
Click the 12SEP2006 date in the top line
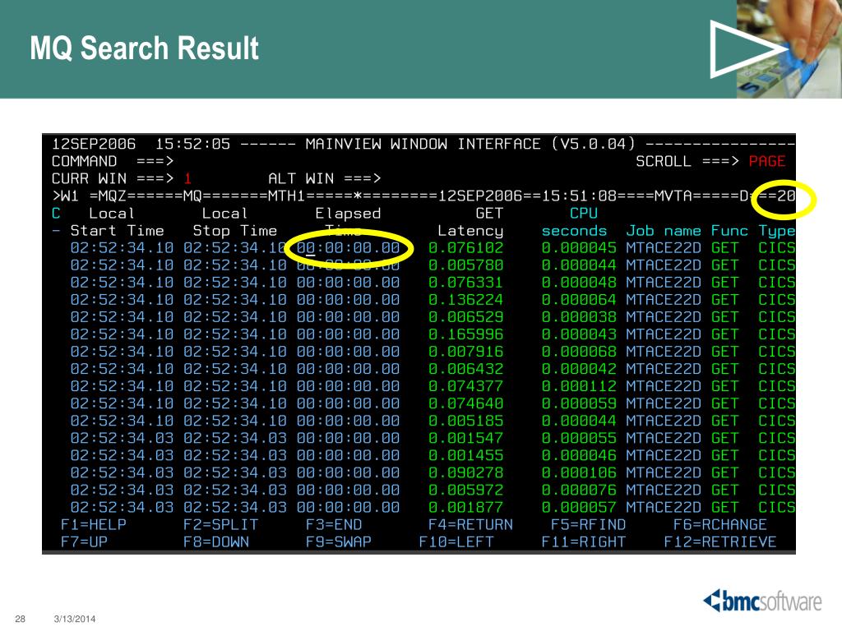coord(94,145)
